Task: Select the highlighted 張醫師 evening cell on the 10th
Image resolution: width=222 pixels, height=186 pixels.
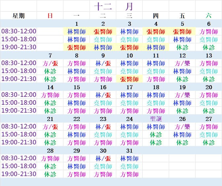Action: point(129,79)
